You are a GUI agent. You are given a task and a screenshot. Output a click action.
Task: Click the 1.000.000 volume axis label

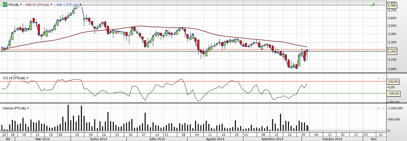tap(395, 109)
